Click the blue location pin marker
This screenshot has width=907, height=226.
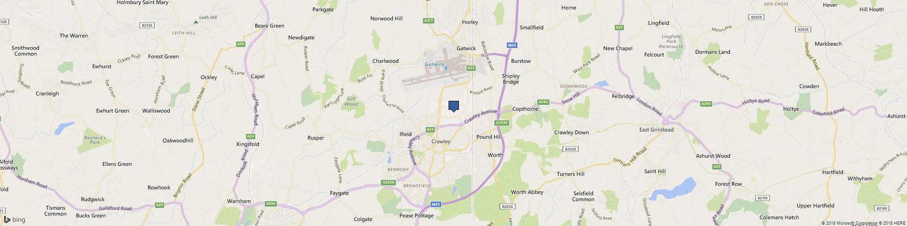pyautogui.click(x=453, y=106)
